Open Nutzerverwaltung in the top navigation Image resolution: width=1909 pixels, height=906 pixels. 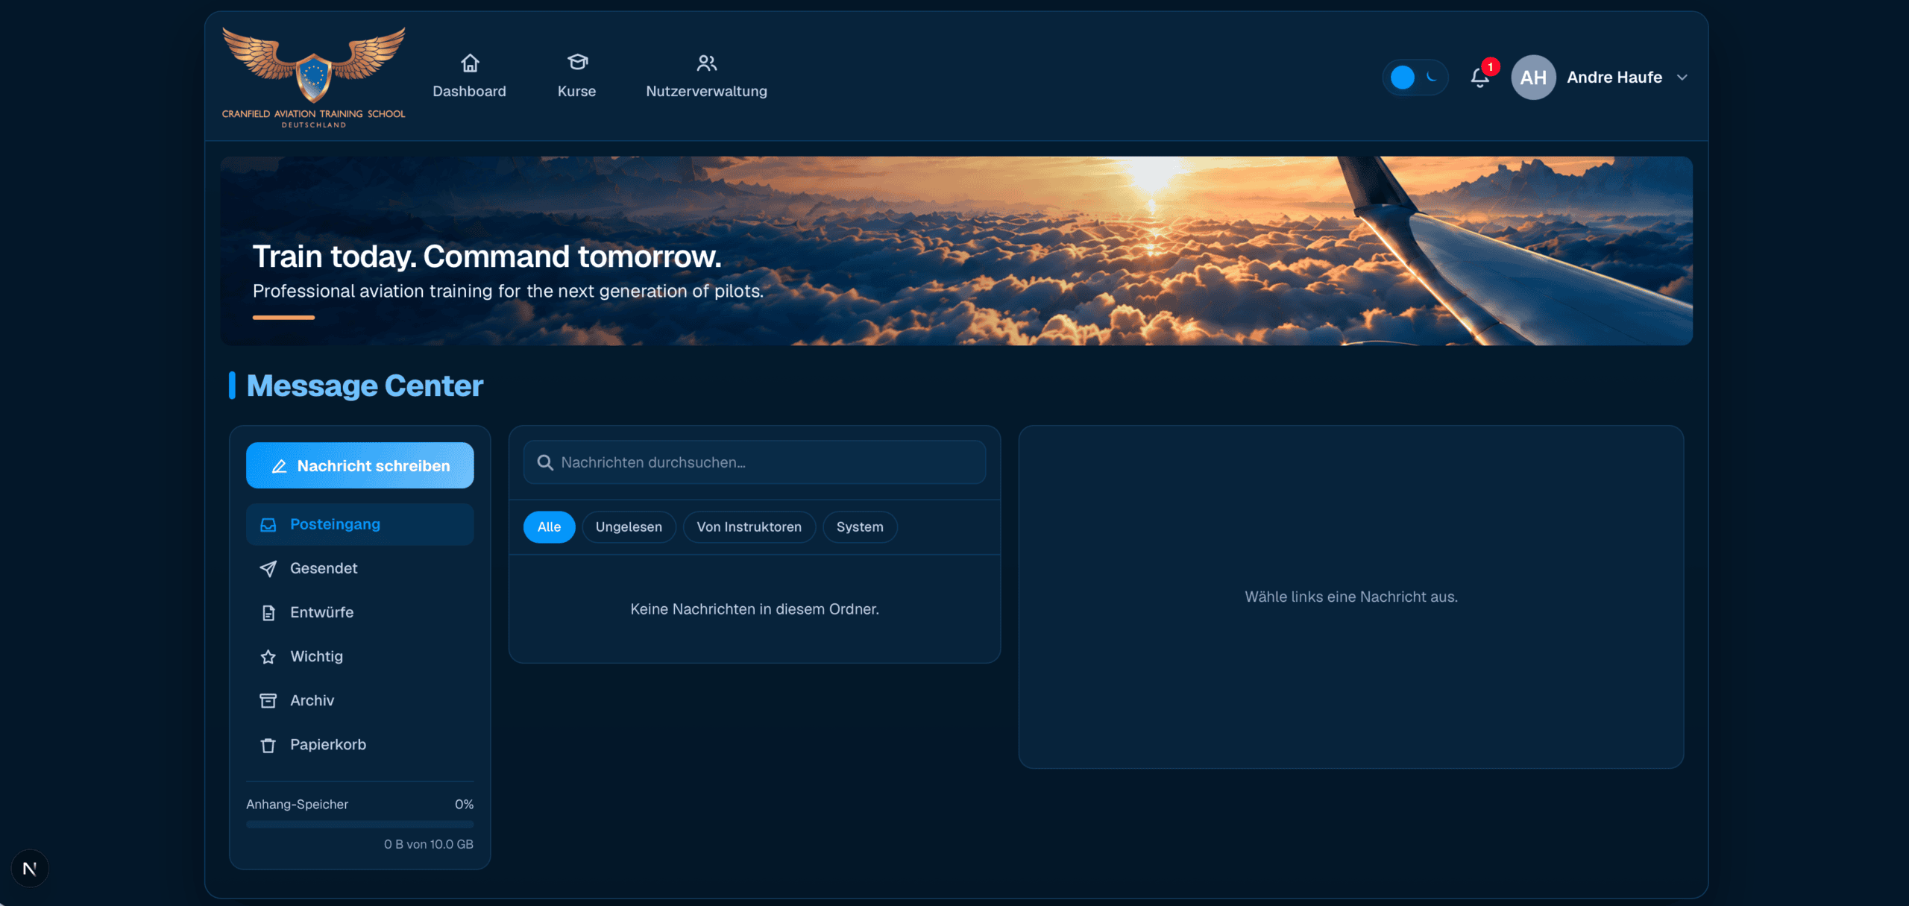706,76
